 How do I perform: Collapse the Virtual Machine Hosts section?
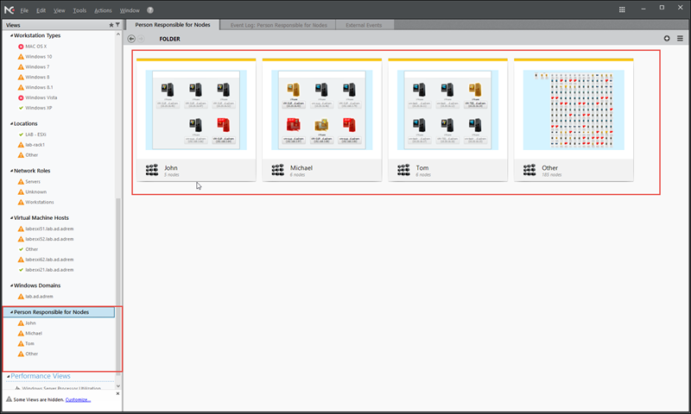[x=11, y=218]
